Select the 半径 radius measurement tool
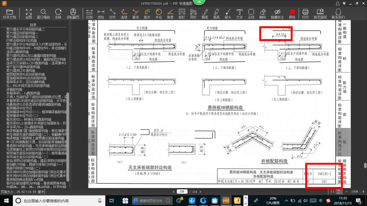This screenshot has width=367, height=206. click(159, 14)
